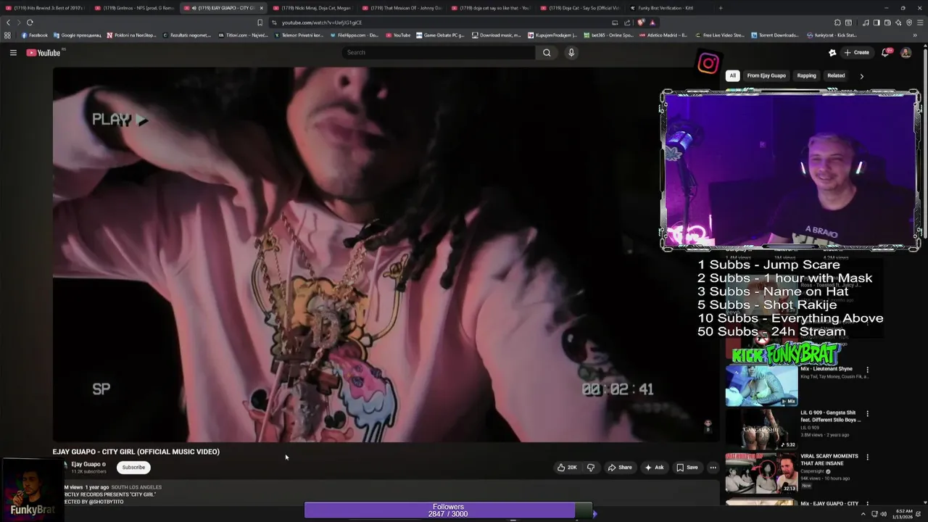Click the browser address bar URL
This screenshot has width=928, height=522.
click(321, 22)
